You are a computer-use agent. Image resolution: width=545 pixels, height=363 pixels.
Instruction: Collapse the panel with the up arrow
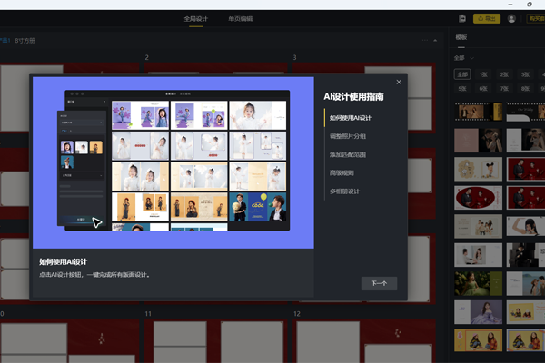pos(435,41)
